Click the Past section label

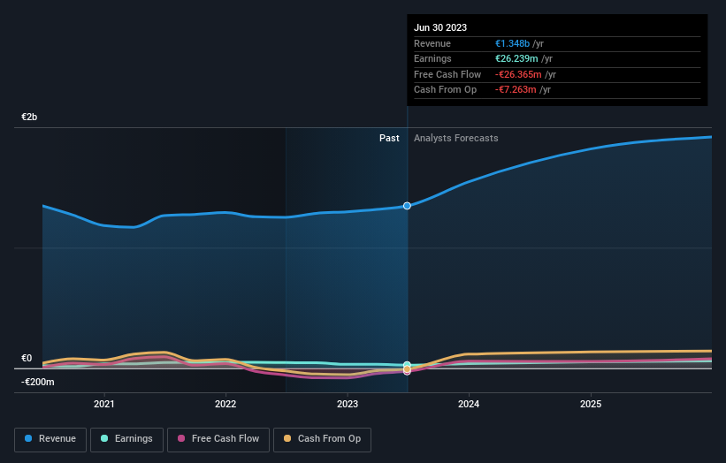click(x=389, y=139)
